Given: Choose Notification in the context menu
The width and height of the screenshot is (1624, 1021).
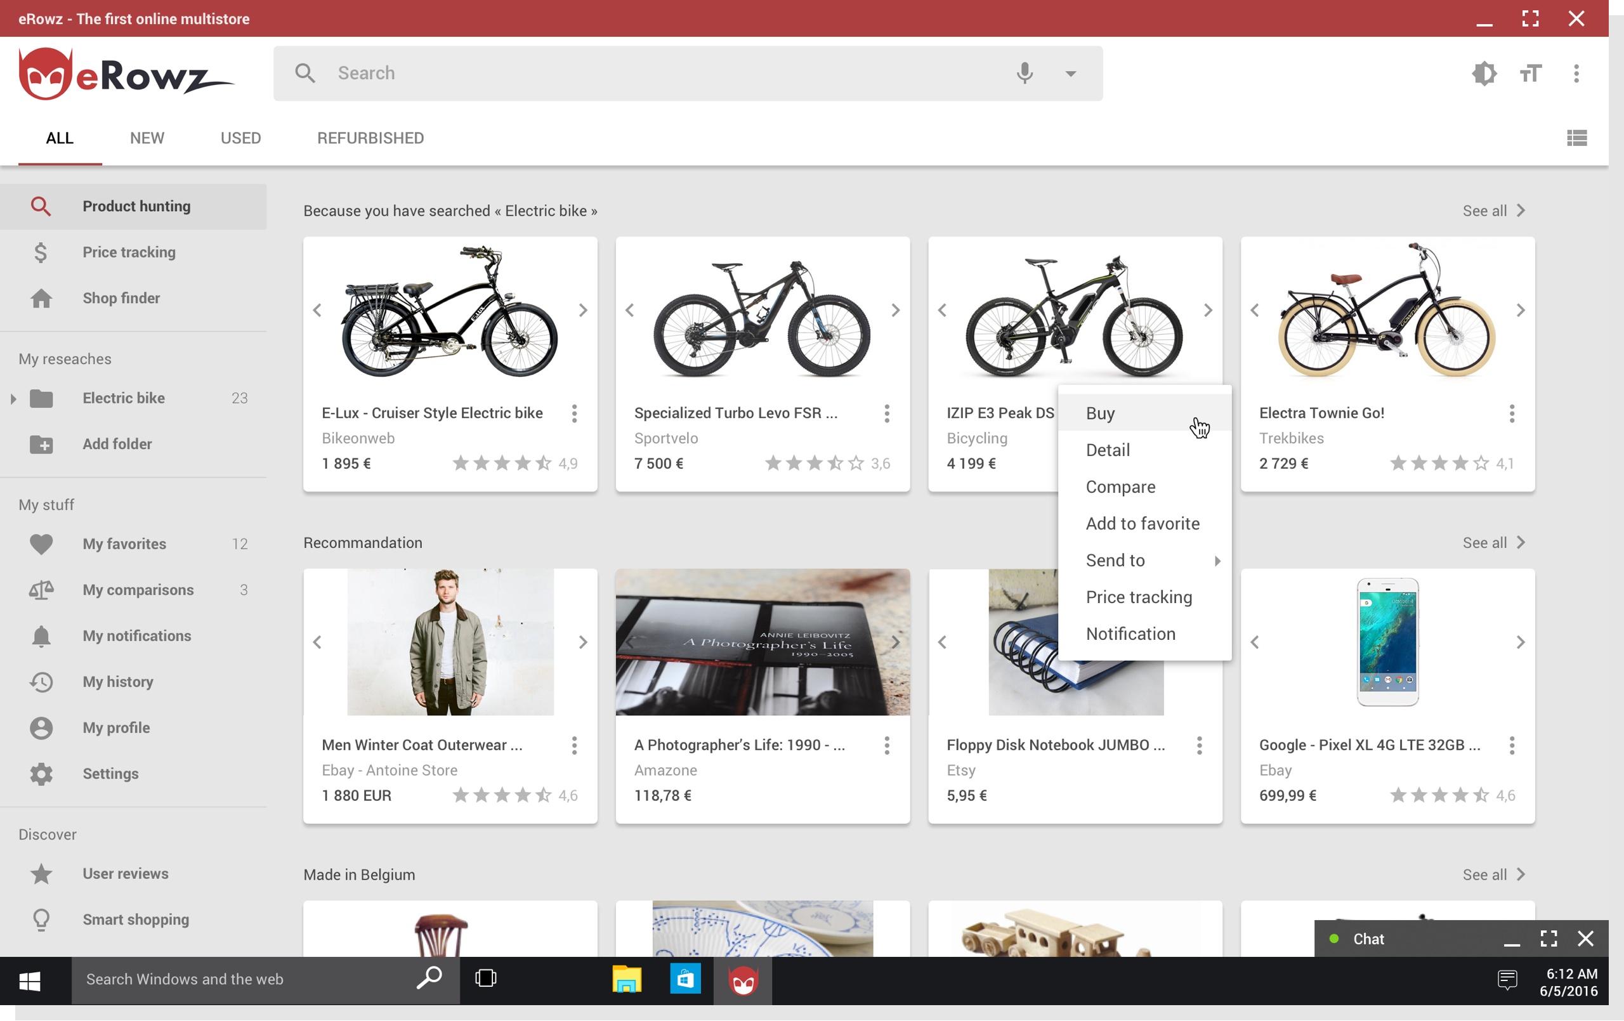Looking at the screenshot, I should (1144, 634).
